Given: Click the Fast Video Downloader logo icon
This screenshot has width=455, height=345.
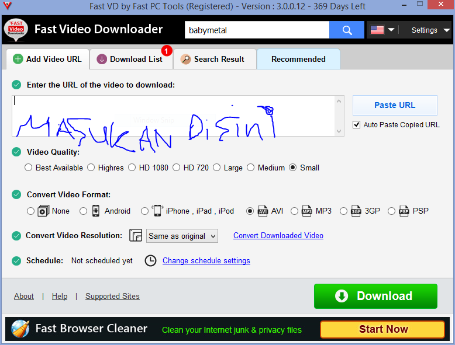Looking at the screenshot, I should tap(16, 30).
